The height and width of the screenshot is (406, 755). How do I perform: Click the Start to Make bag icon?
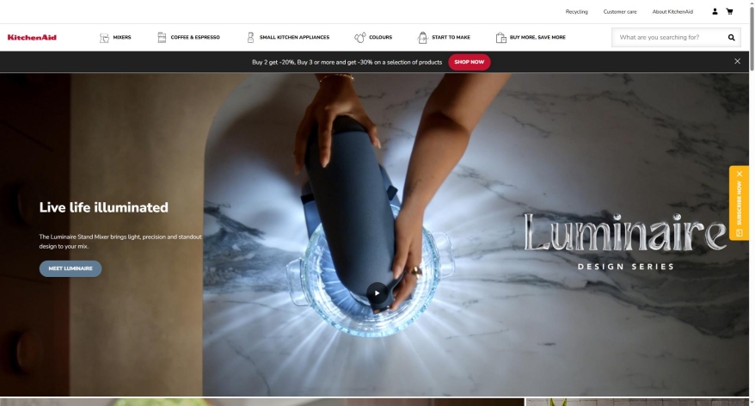422,37
